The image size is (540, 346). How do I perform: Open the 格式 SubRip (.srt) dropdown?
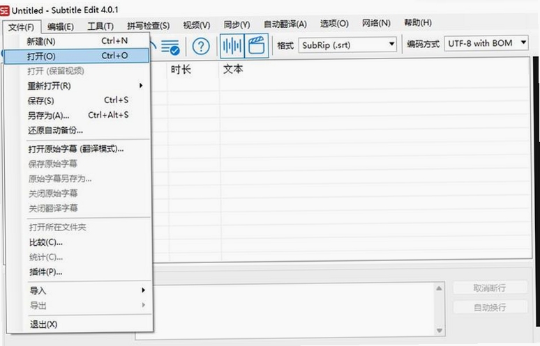click(x=347, y=45)
